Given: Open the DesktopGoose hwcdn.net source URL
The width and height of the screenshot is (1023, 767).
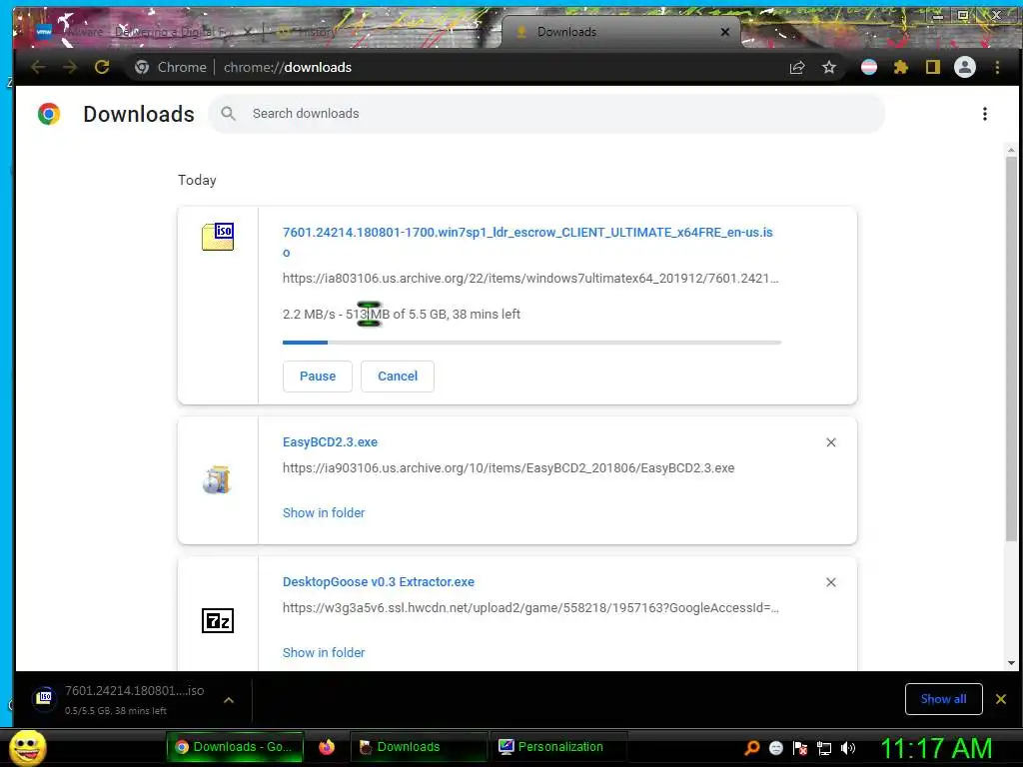Looking at the screenshot, I should pos(530,608).
